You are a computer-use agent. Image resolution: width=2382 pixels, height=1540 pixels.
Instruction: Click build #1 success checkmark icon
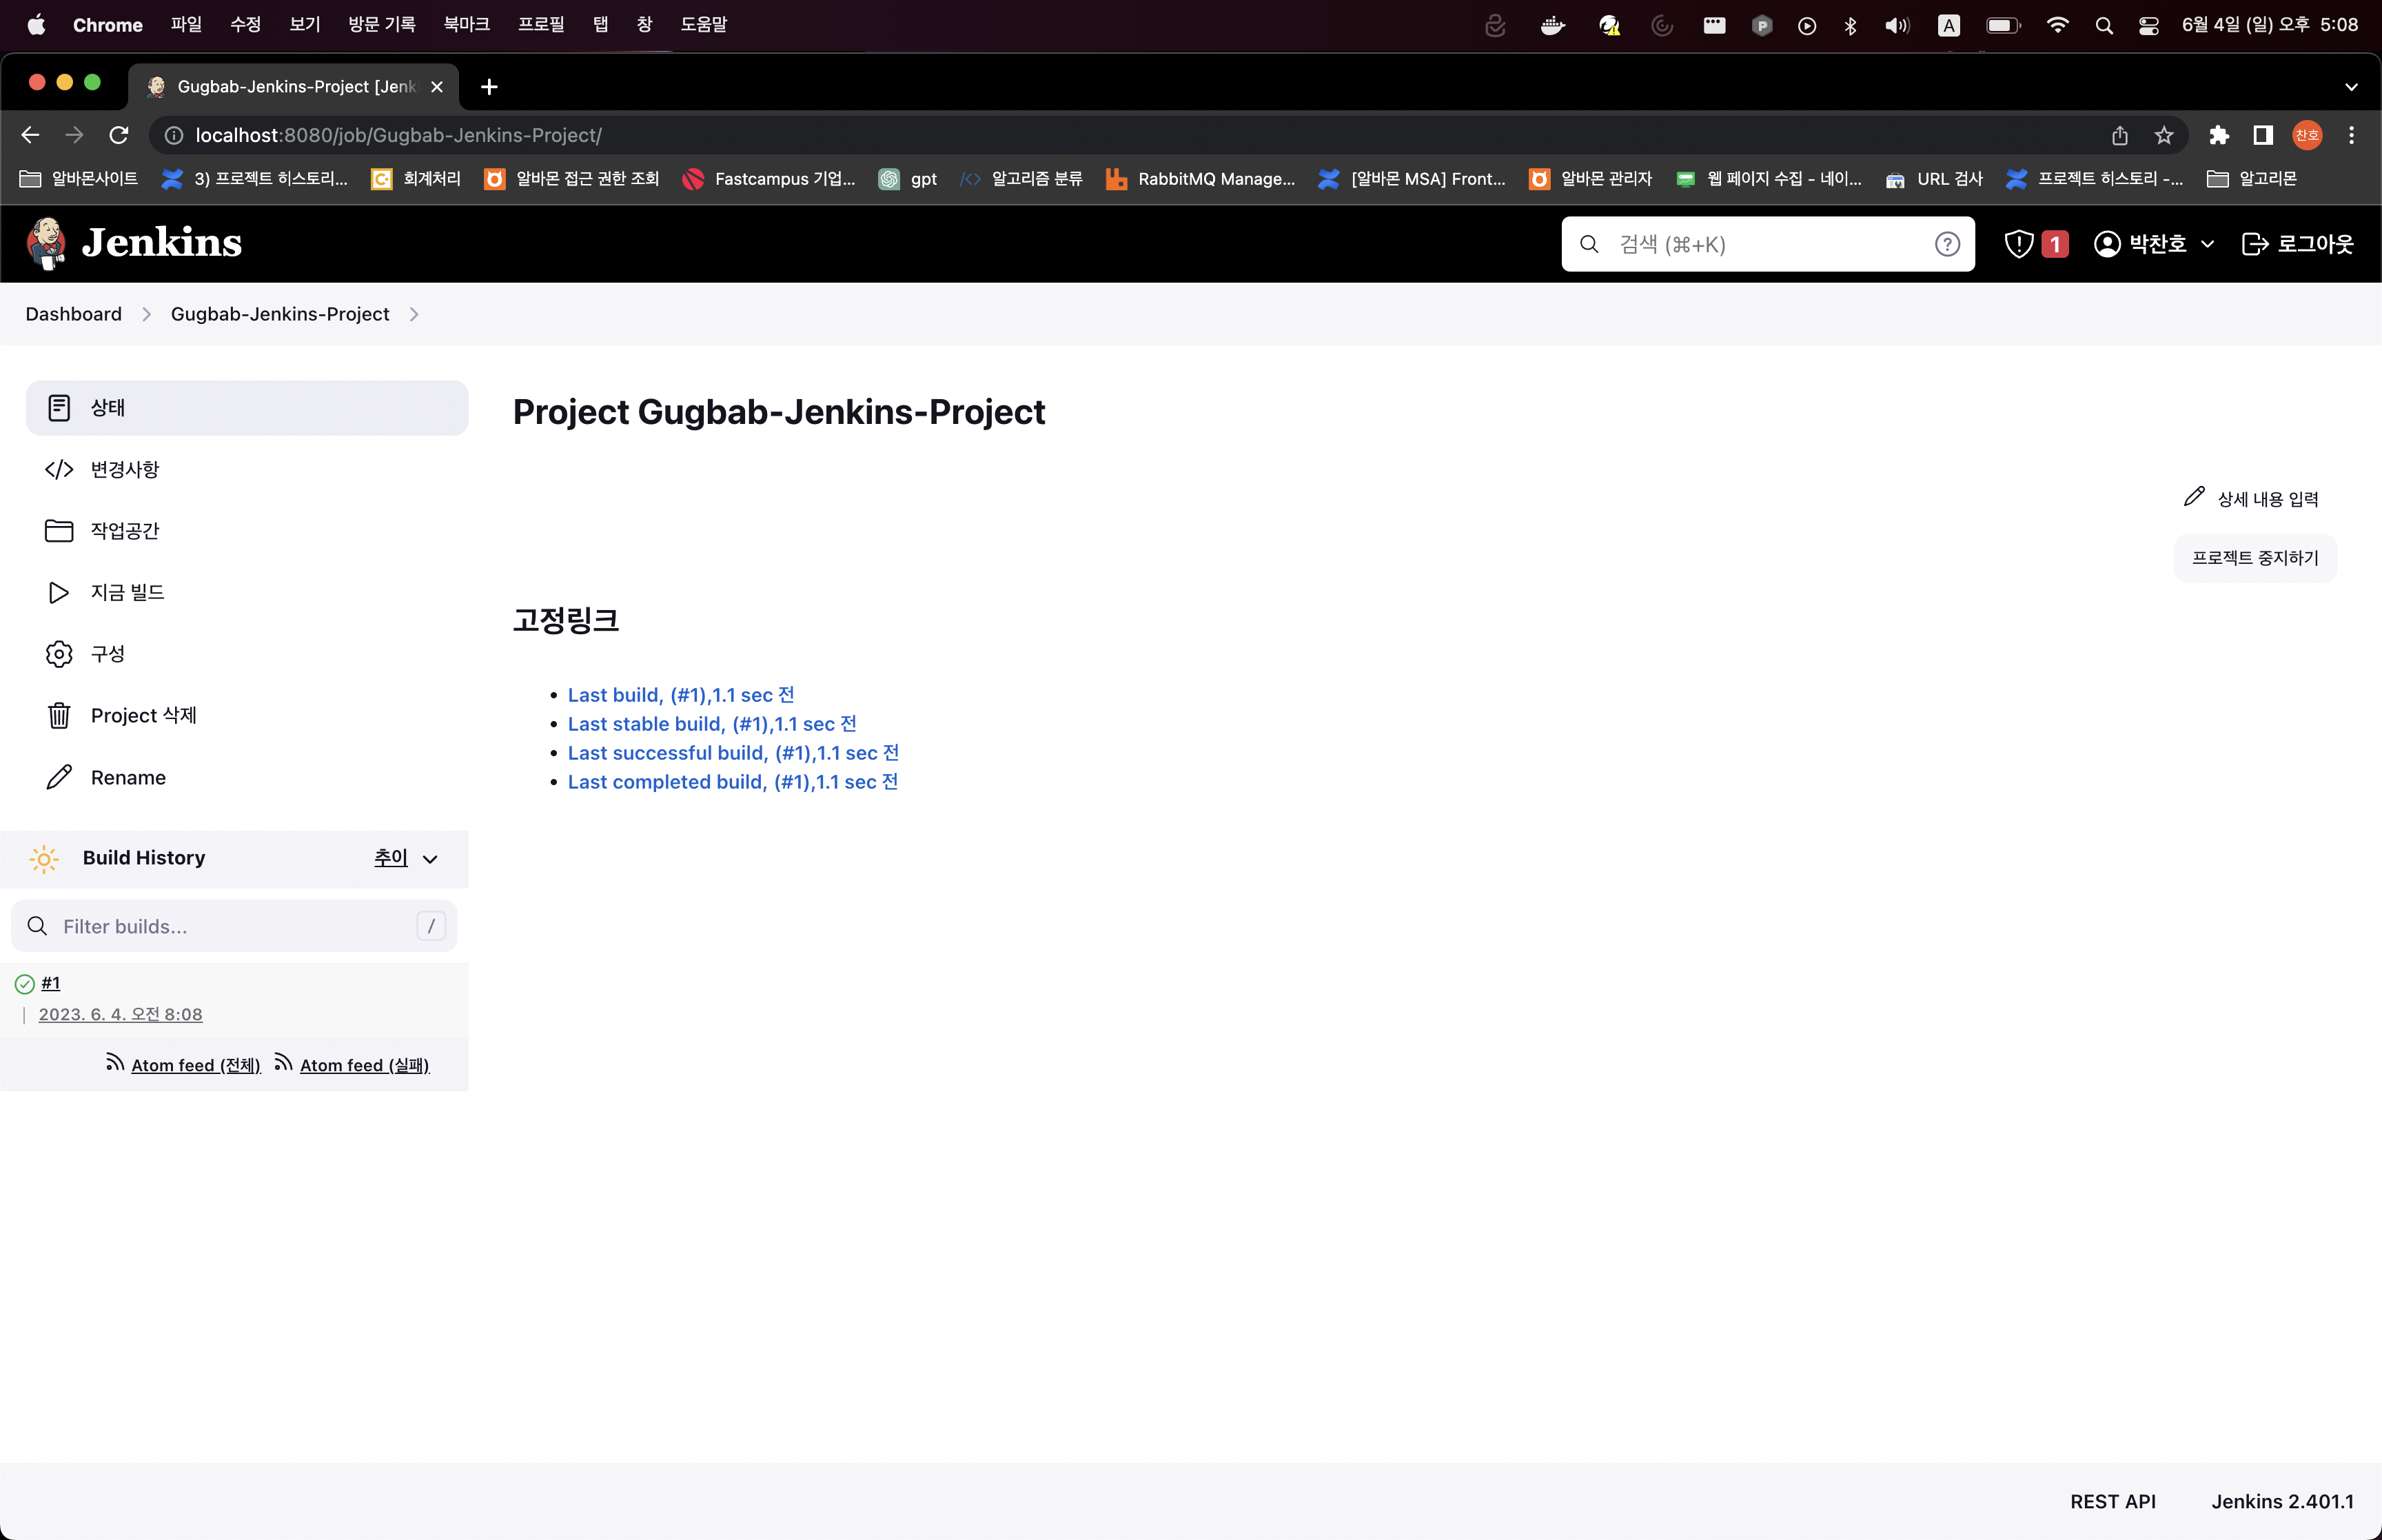[25, 984]
